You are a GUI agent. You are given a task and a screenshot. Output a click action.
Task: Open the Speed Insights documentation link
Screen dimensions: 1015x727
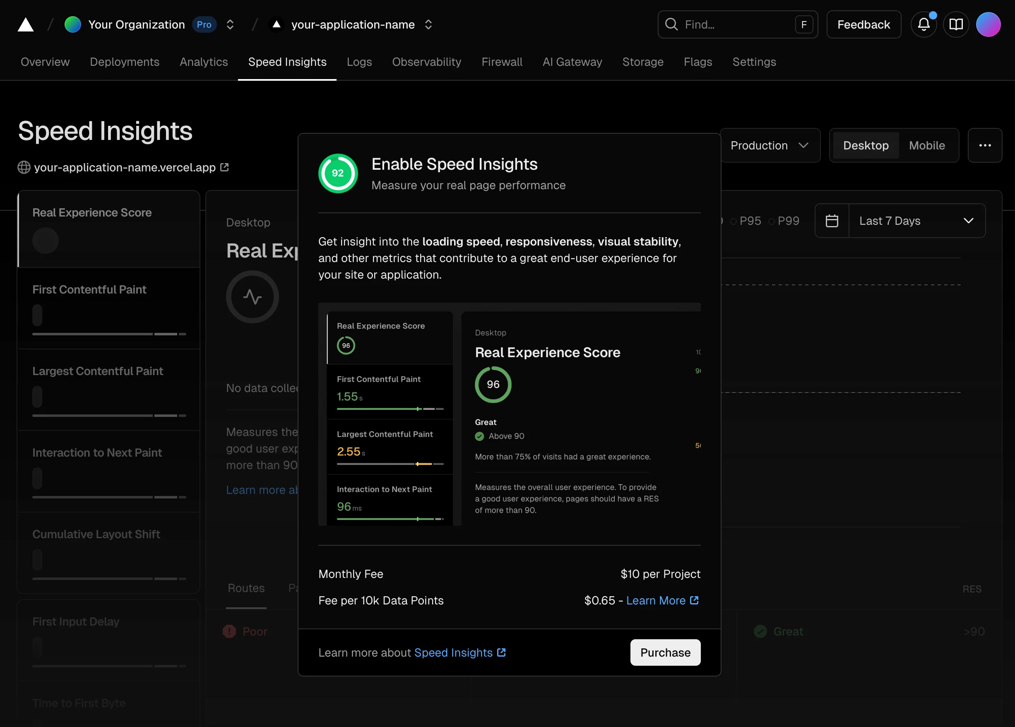[x=459, y=653]
